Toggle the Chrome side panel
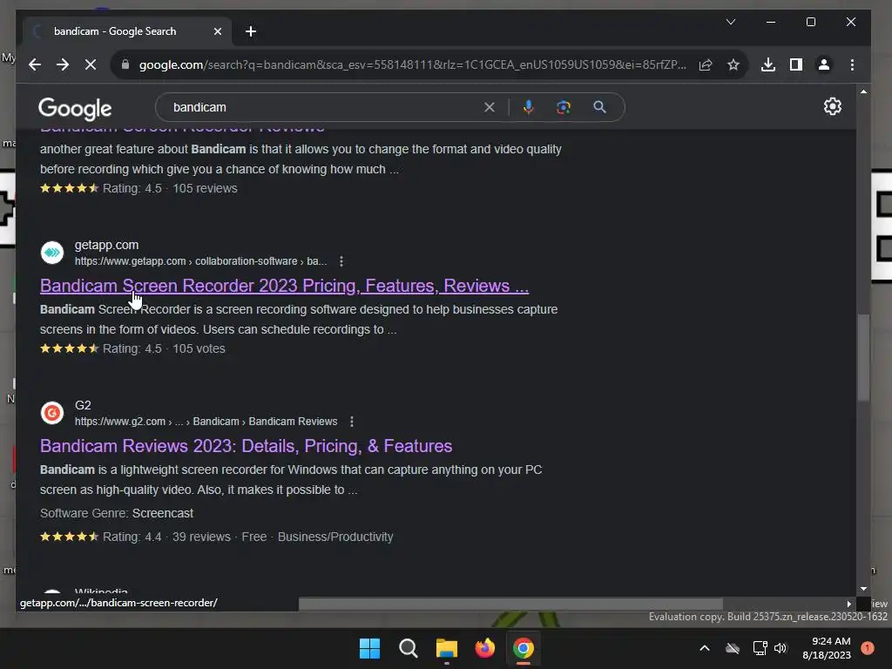Viewport: 892px width, 669px height. click(796, 64)
